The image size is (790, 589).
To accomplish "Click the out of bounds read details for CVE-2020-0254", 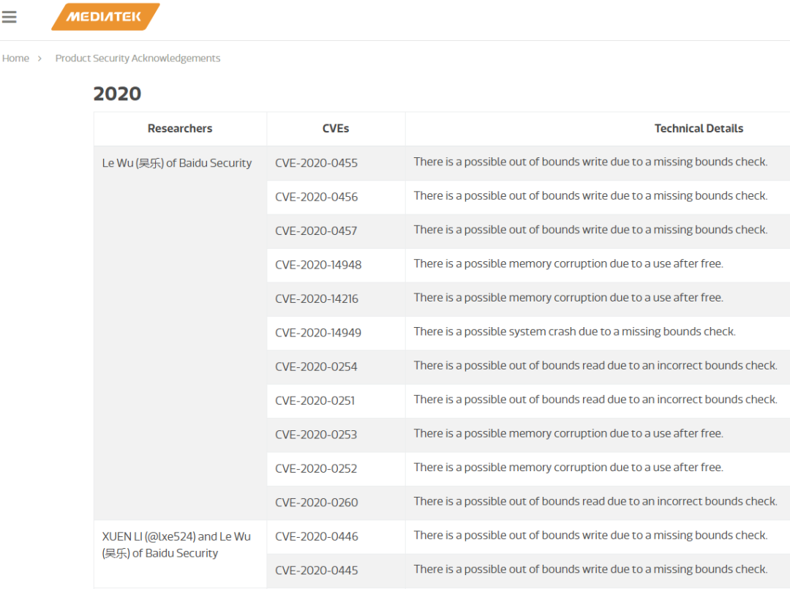I will (x=595, y=365).
